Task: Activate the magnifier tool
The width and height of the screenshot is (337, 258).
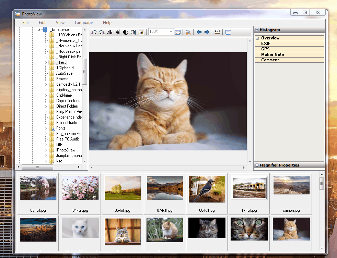Action: pos(188,32)
